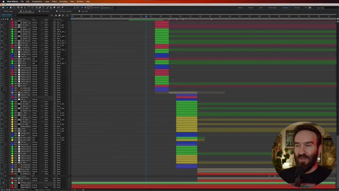Choose the Standard workspace
This screenshot has width=339, height=191.
(285, 7)
